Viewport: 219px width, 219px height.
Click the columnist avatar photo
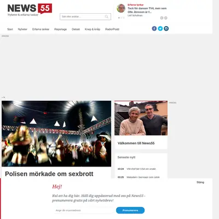coord(121,8)
